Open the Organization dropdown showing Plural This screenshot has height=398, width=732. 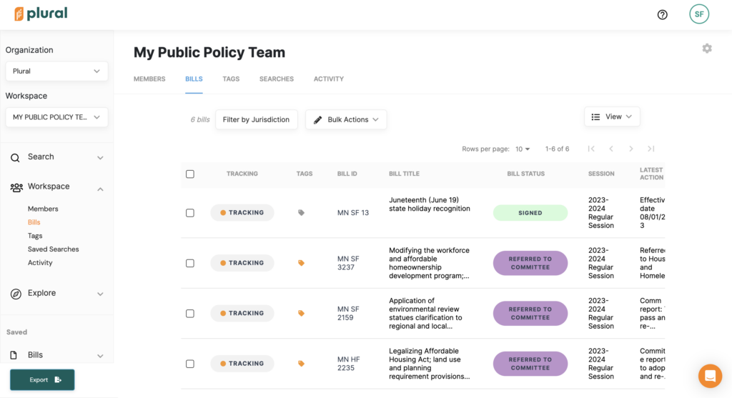[x=56, y=71]
